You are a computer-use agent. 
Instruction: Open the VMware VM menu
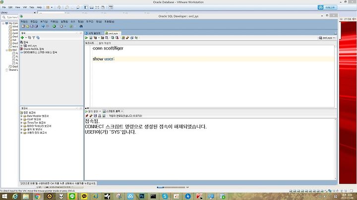point(25,7)
